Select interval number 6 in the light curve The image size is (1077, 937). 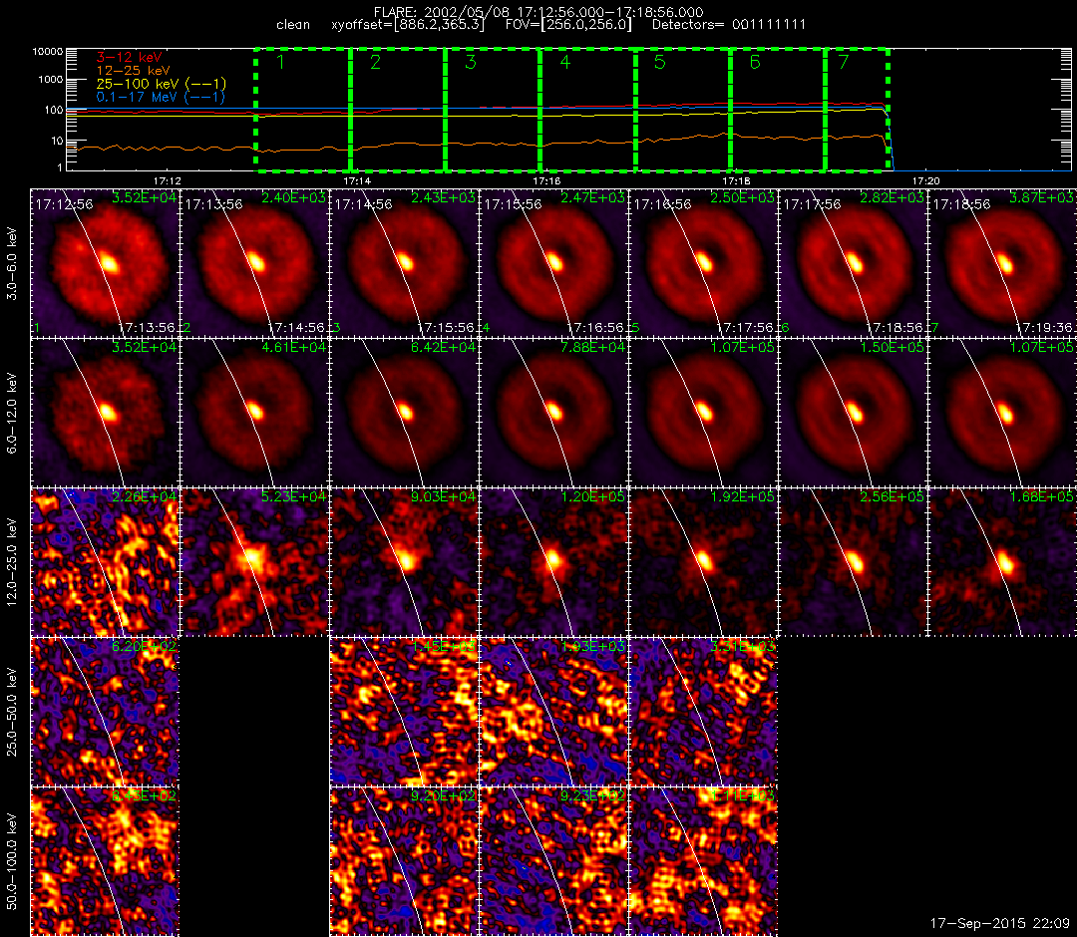coord(754,62)
